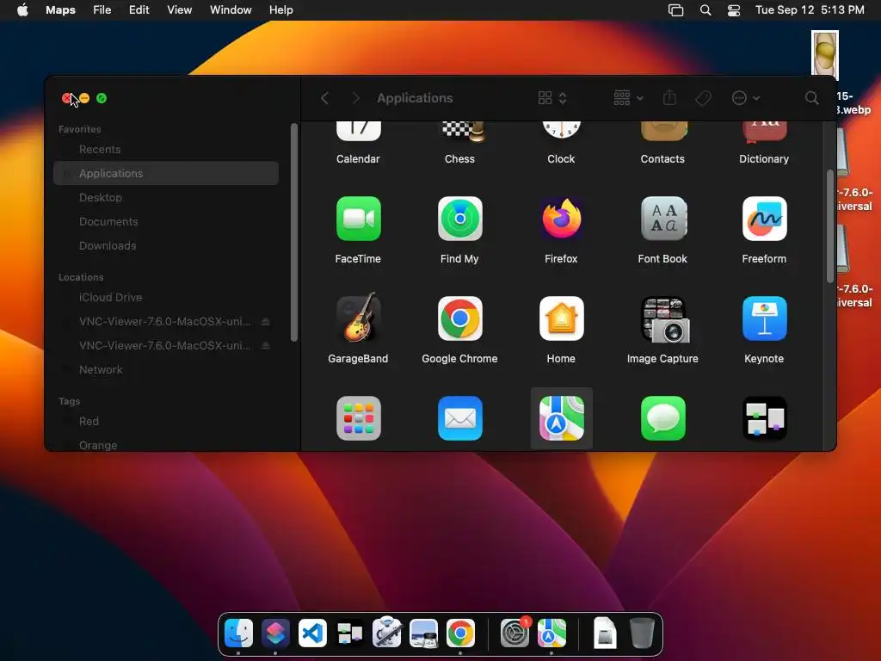
Task: Launch Firefox from Applications
Action: point(561,219)
